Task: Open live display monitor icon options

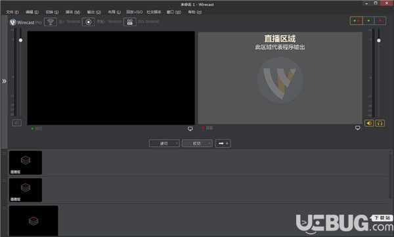Action: [x=358, y=128]
